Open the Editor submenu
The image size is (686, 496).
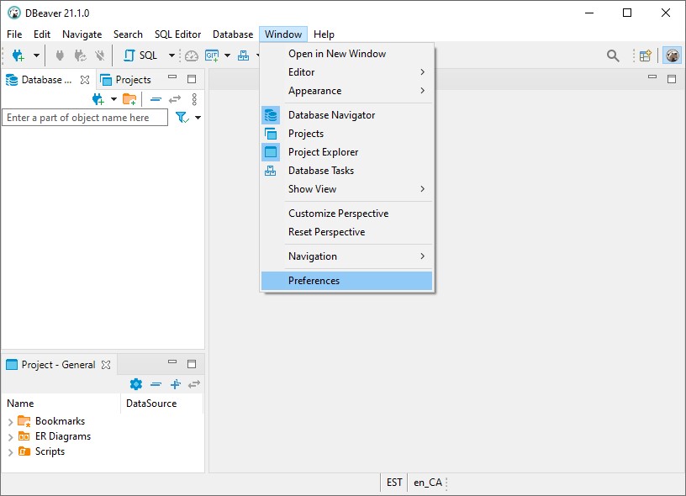346,72
